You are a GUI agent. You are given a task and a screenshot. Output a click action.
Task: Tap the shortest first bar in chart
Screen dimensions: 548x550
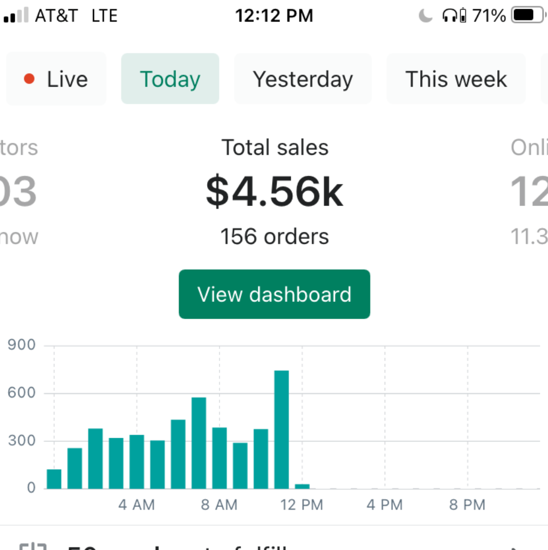(x=54, y=479)
